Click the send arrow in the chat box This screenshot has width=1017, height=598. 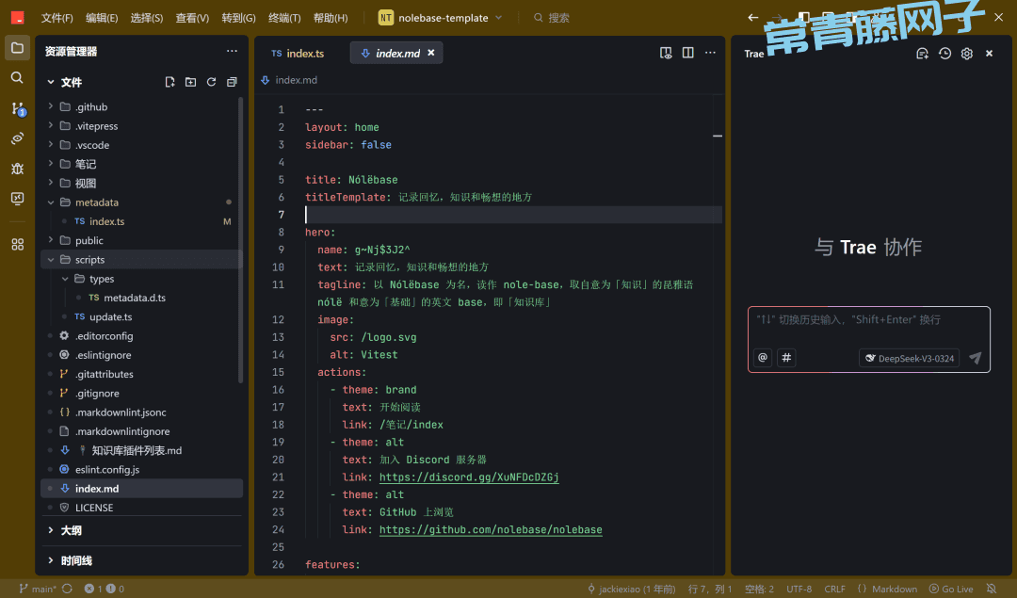pos(975,358)
